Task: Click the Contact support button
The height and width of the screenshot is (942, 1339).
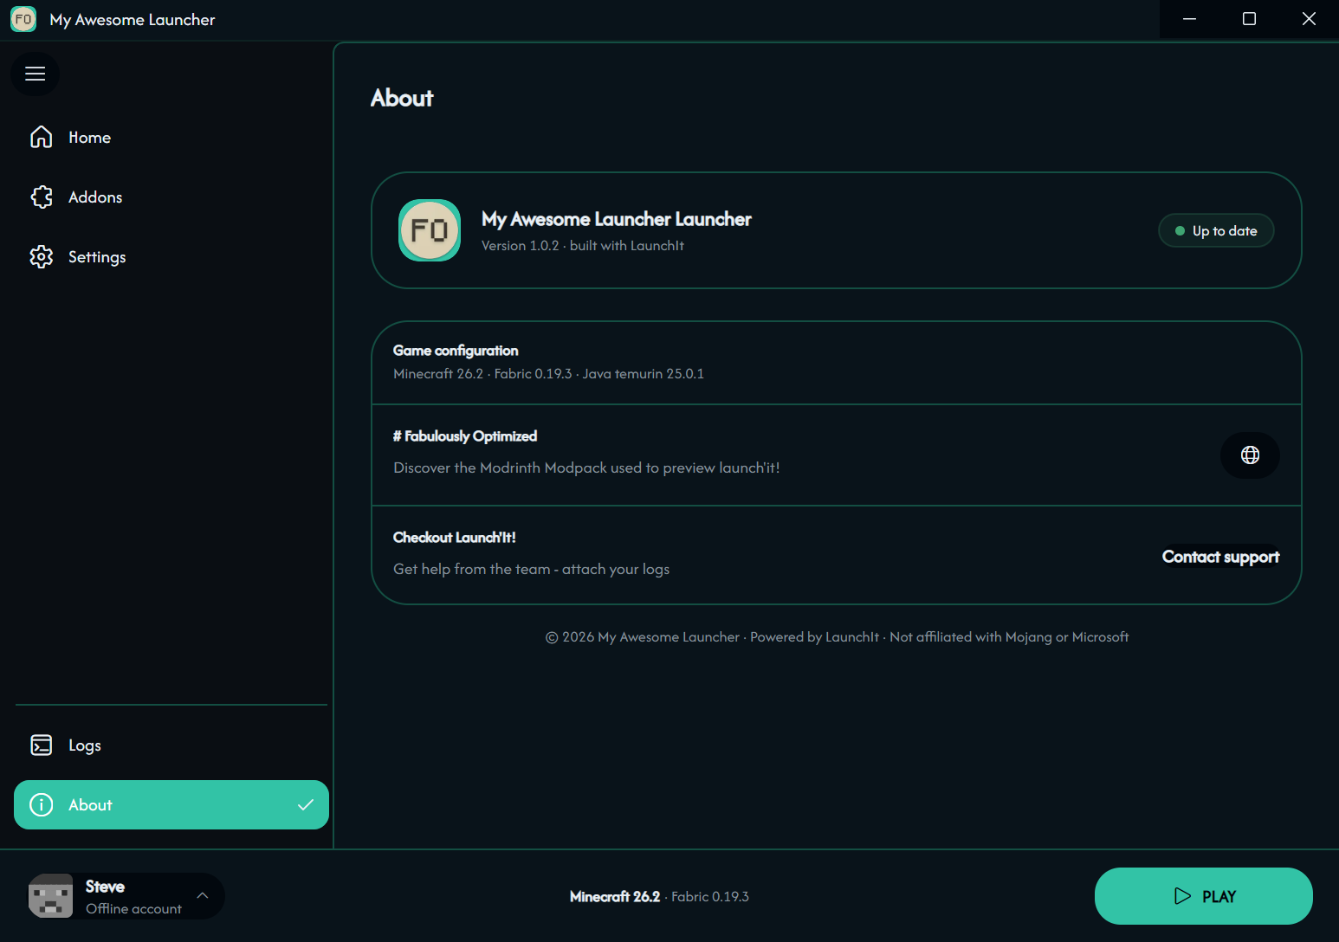Action: (1220, 557)
